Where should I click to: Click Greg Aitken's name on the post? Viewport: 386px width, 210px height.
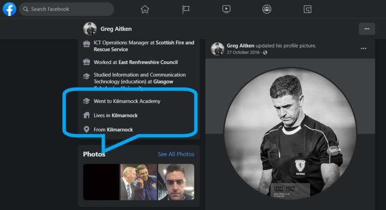[x=240, y=46]
